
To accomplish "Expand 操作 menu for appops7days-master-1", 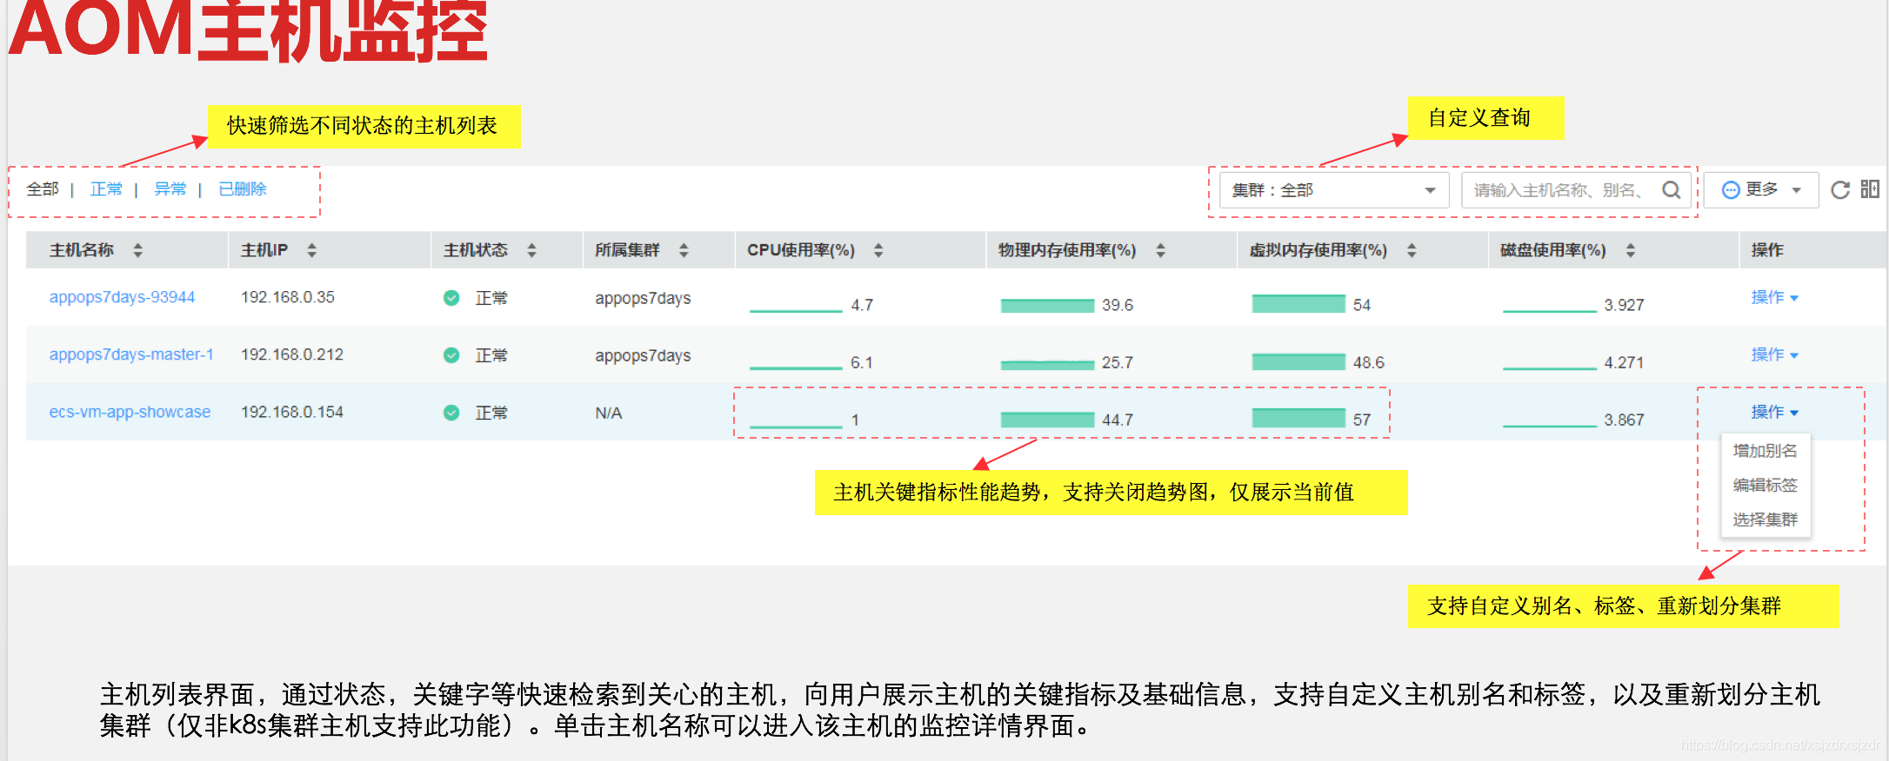I will click(x=1774, y=354).
